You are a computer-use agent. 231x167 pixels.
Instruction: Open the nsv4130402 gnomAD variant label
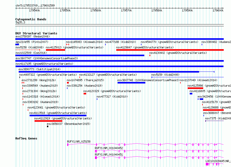178,53
